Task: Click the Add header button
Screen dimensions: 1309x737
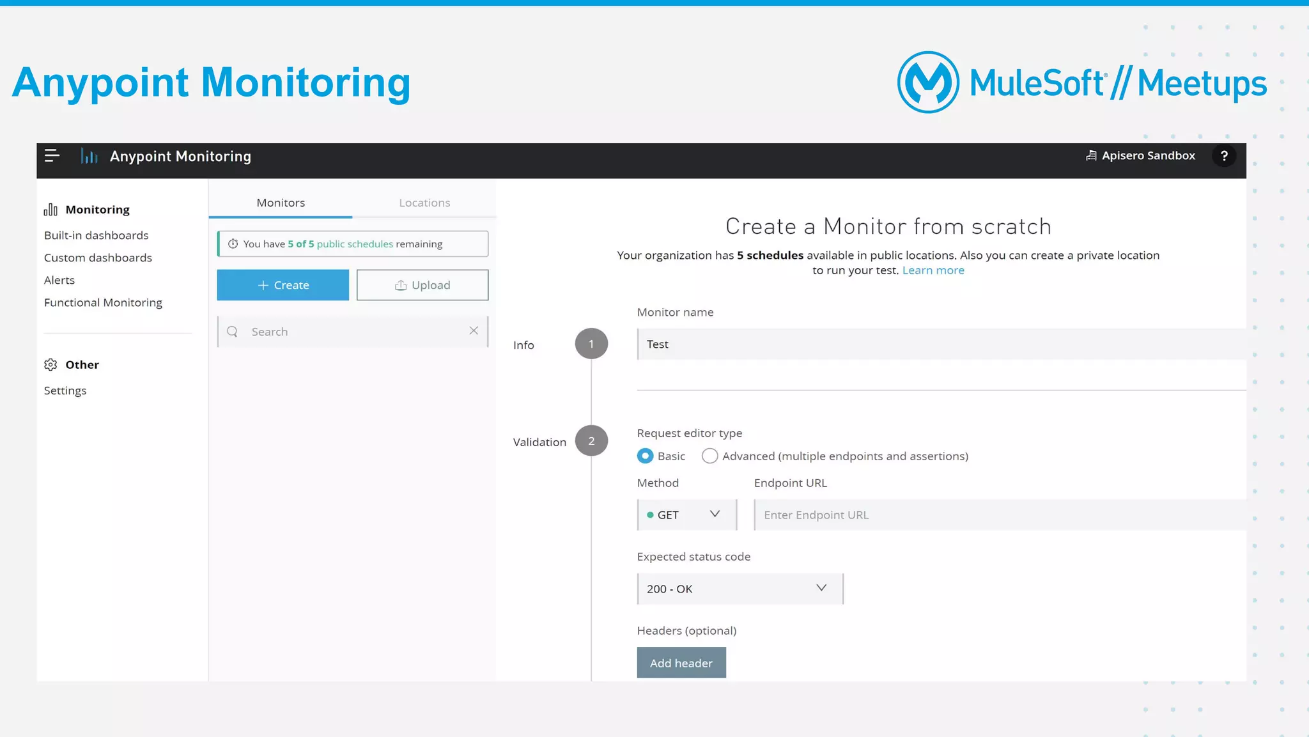Action: coord(681,663)
